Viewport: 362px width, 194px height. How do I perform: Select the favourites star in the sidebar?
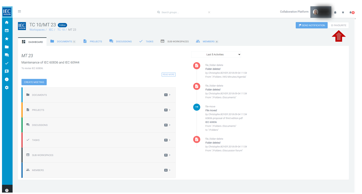click(x=7, y=39)
